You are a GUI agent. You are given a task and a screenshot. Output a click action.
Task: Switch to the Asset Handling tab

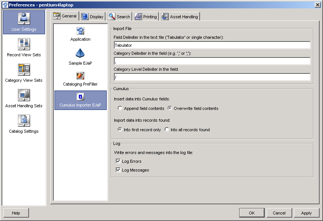180,16
